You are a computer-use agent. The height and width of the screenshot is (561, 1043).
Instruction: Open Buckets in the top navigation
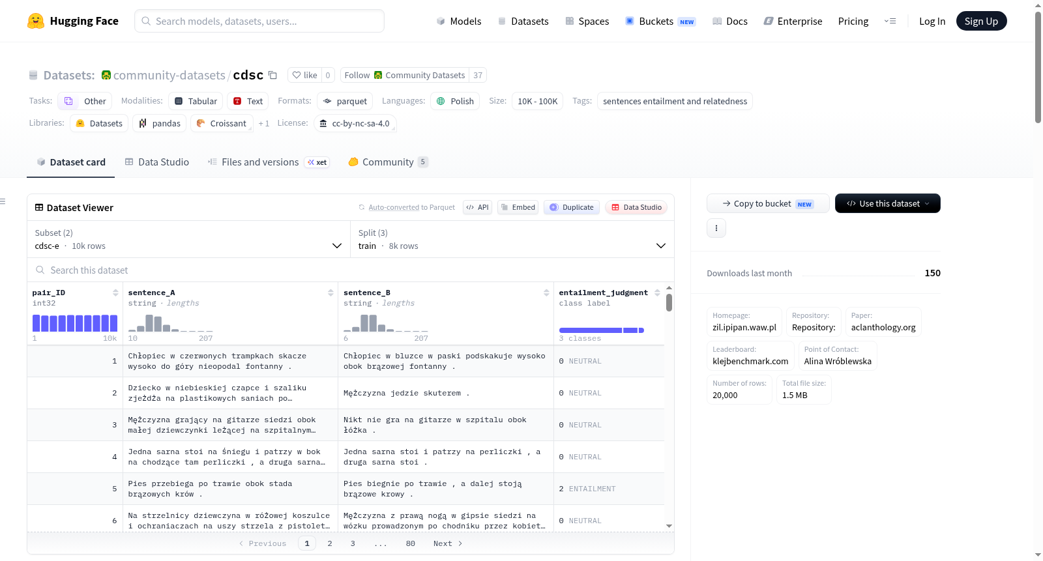[660, 21]
